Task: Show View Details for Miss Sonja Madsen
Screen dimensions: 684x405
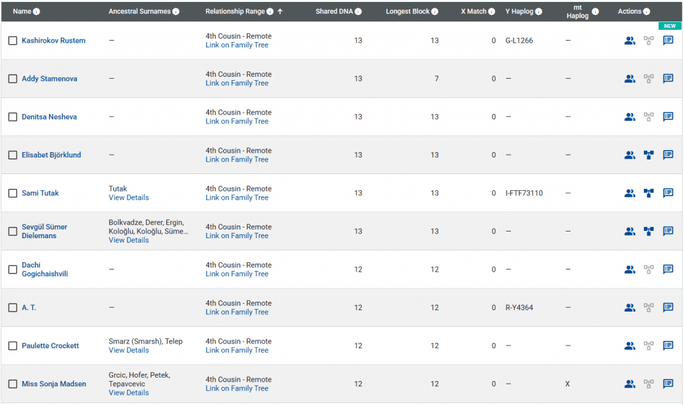Action: [128, 393]
